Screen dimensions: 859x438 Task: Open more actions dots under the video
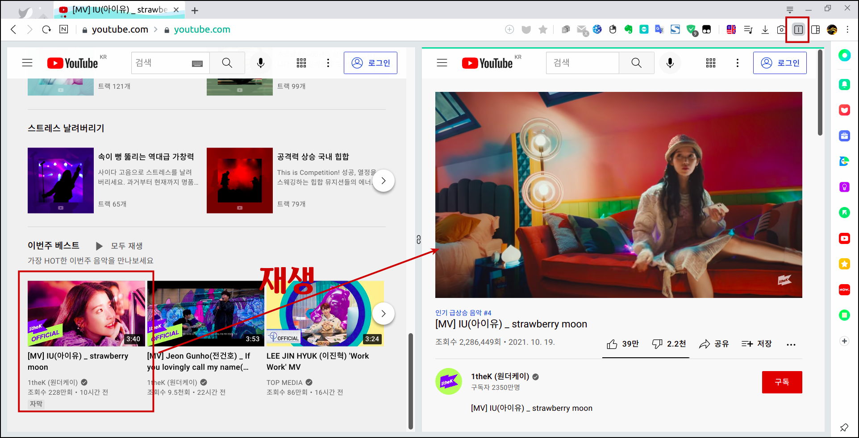click(791, 344)
